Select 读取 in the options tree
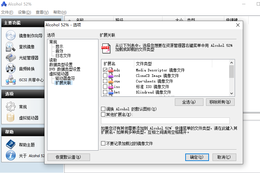This screenshot has height=173, width=260. point(53,60)
